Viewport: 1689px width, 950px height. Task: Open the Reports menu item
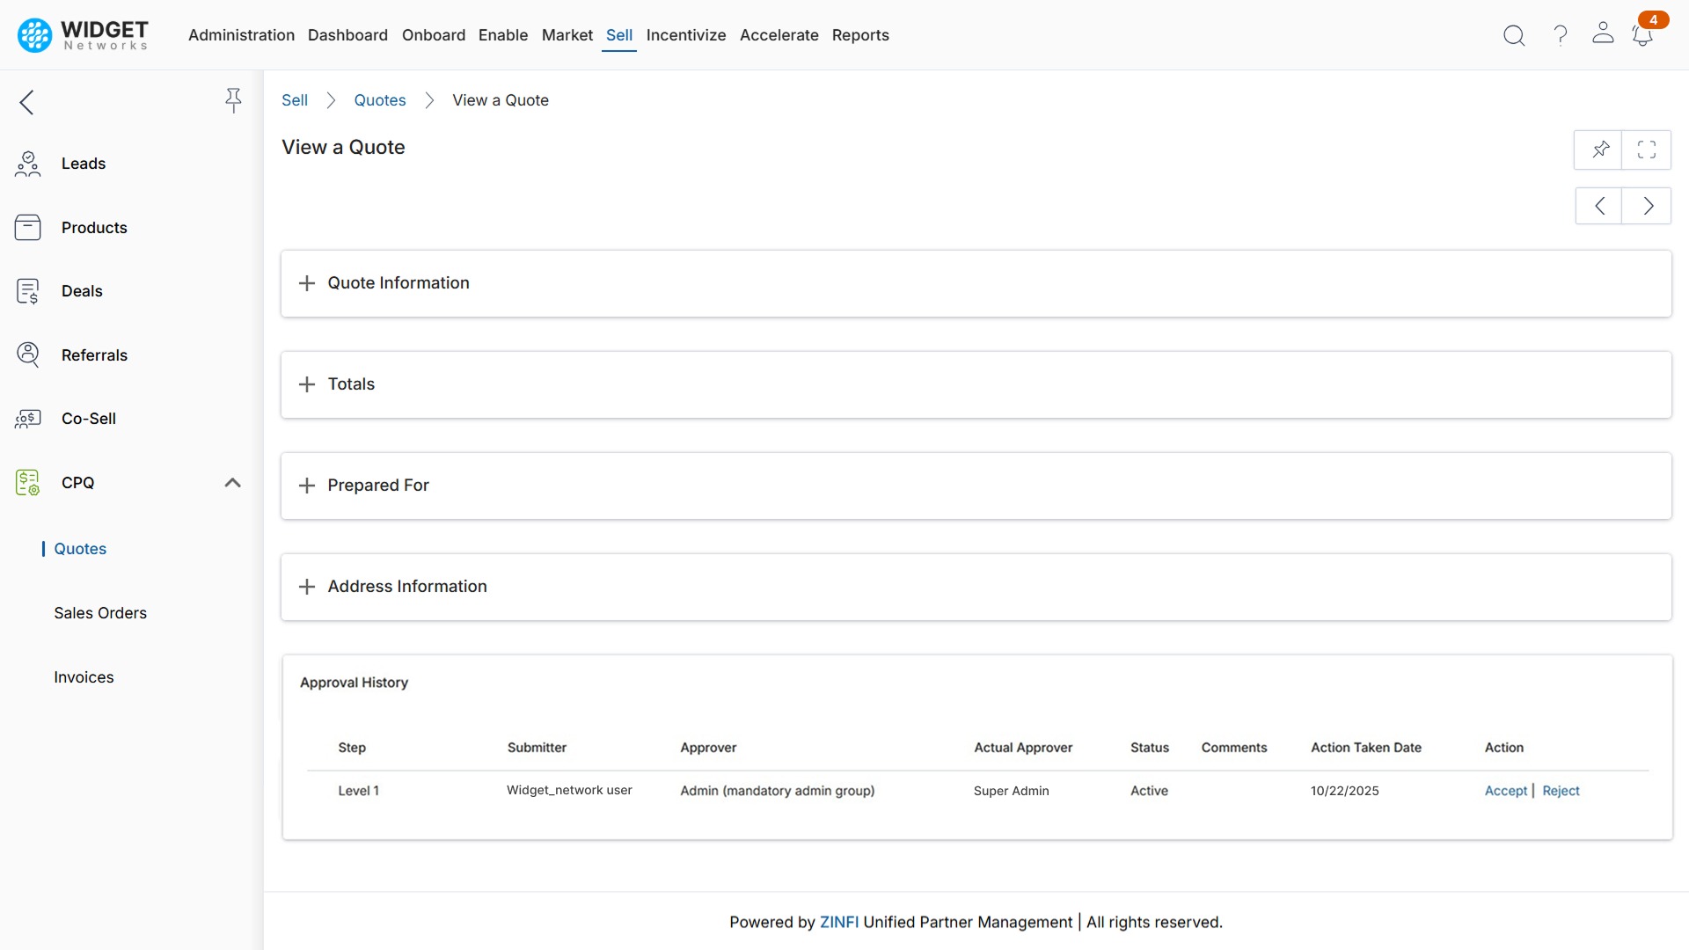click(860, 35)
